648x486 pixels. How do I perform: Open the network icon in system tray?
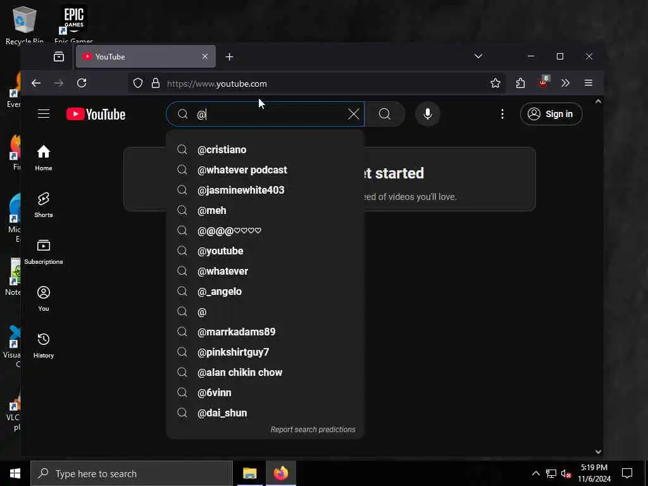(551, 473)
